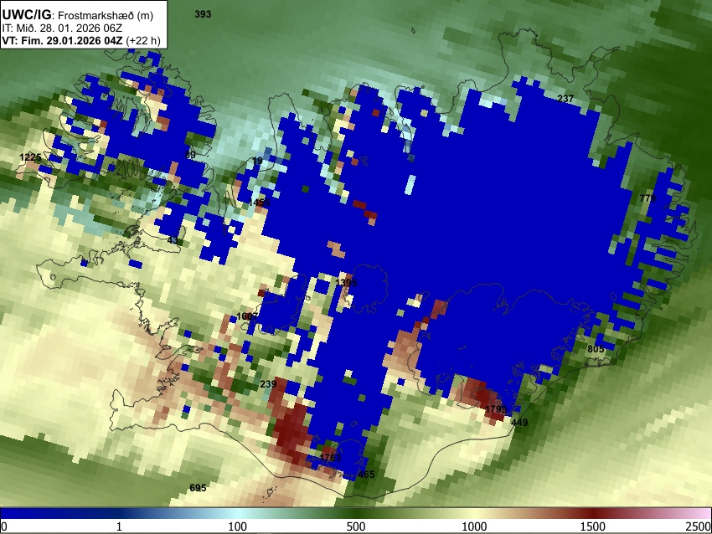This screenshot has height=534, width=712.
Task: Pick the '1799' map label
Action: pos(496,409)
